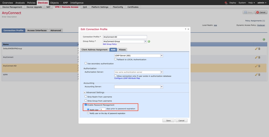This screenshot has height=137, width=269.
Task: Select the AAA tab
Action: point(113,50)
